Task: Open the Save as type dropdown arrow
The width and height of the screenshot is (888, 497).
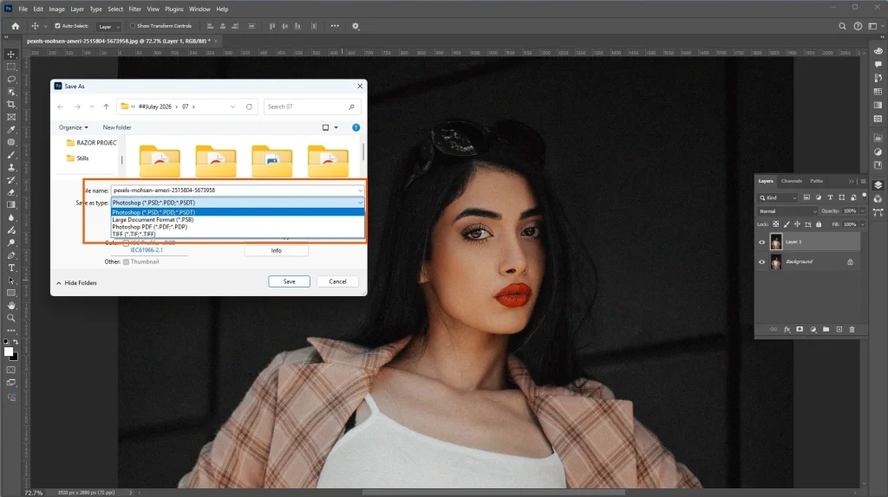Action: coord(360,203)
